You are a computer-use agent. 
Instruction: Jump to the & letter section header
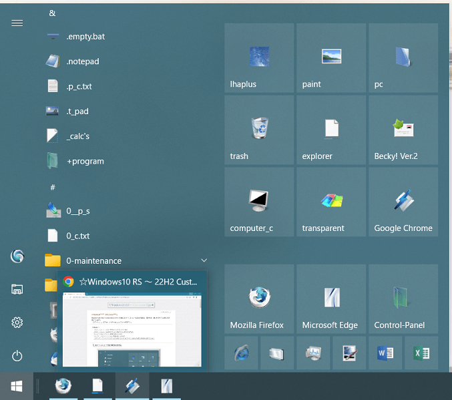tap(52, 13)
